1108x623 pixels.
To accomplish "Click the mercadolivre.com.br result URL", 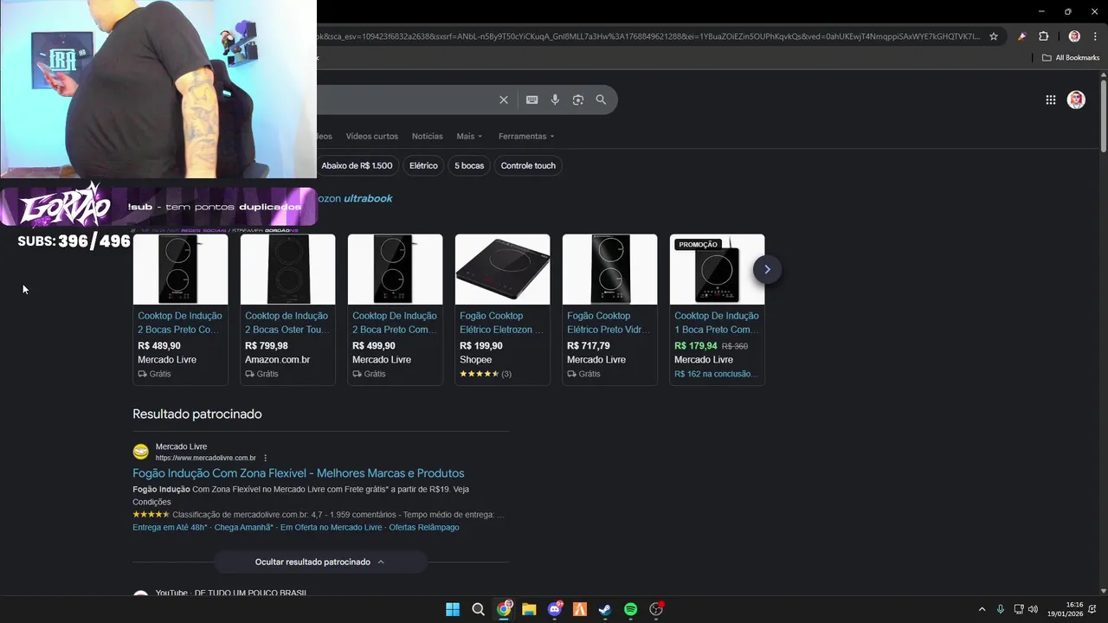I will click(x=205, y=458).
